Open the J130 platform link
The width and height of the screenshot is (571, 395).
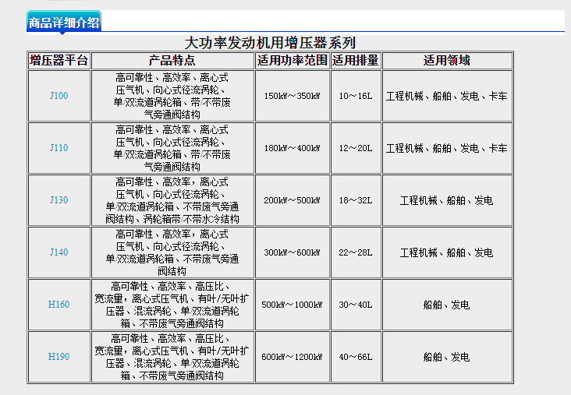tap(59, 200)
